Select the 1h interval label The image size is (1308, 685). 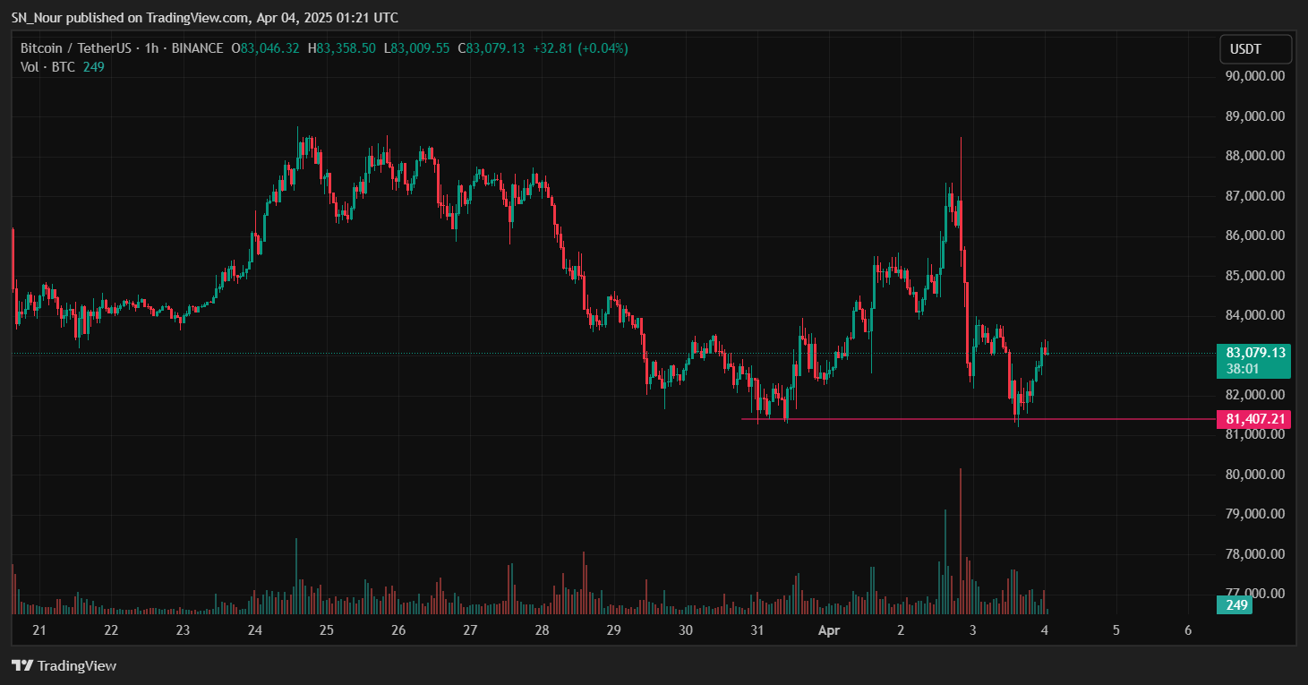151,48
